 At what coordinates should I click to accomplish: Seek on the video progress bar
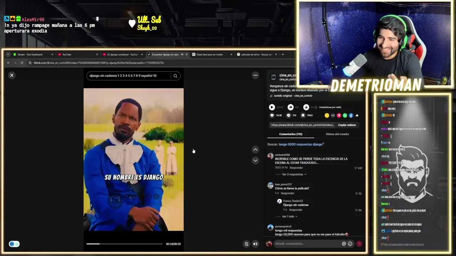pos(124,244)
